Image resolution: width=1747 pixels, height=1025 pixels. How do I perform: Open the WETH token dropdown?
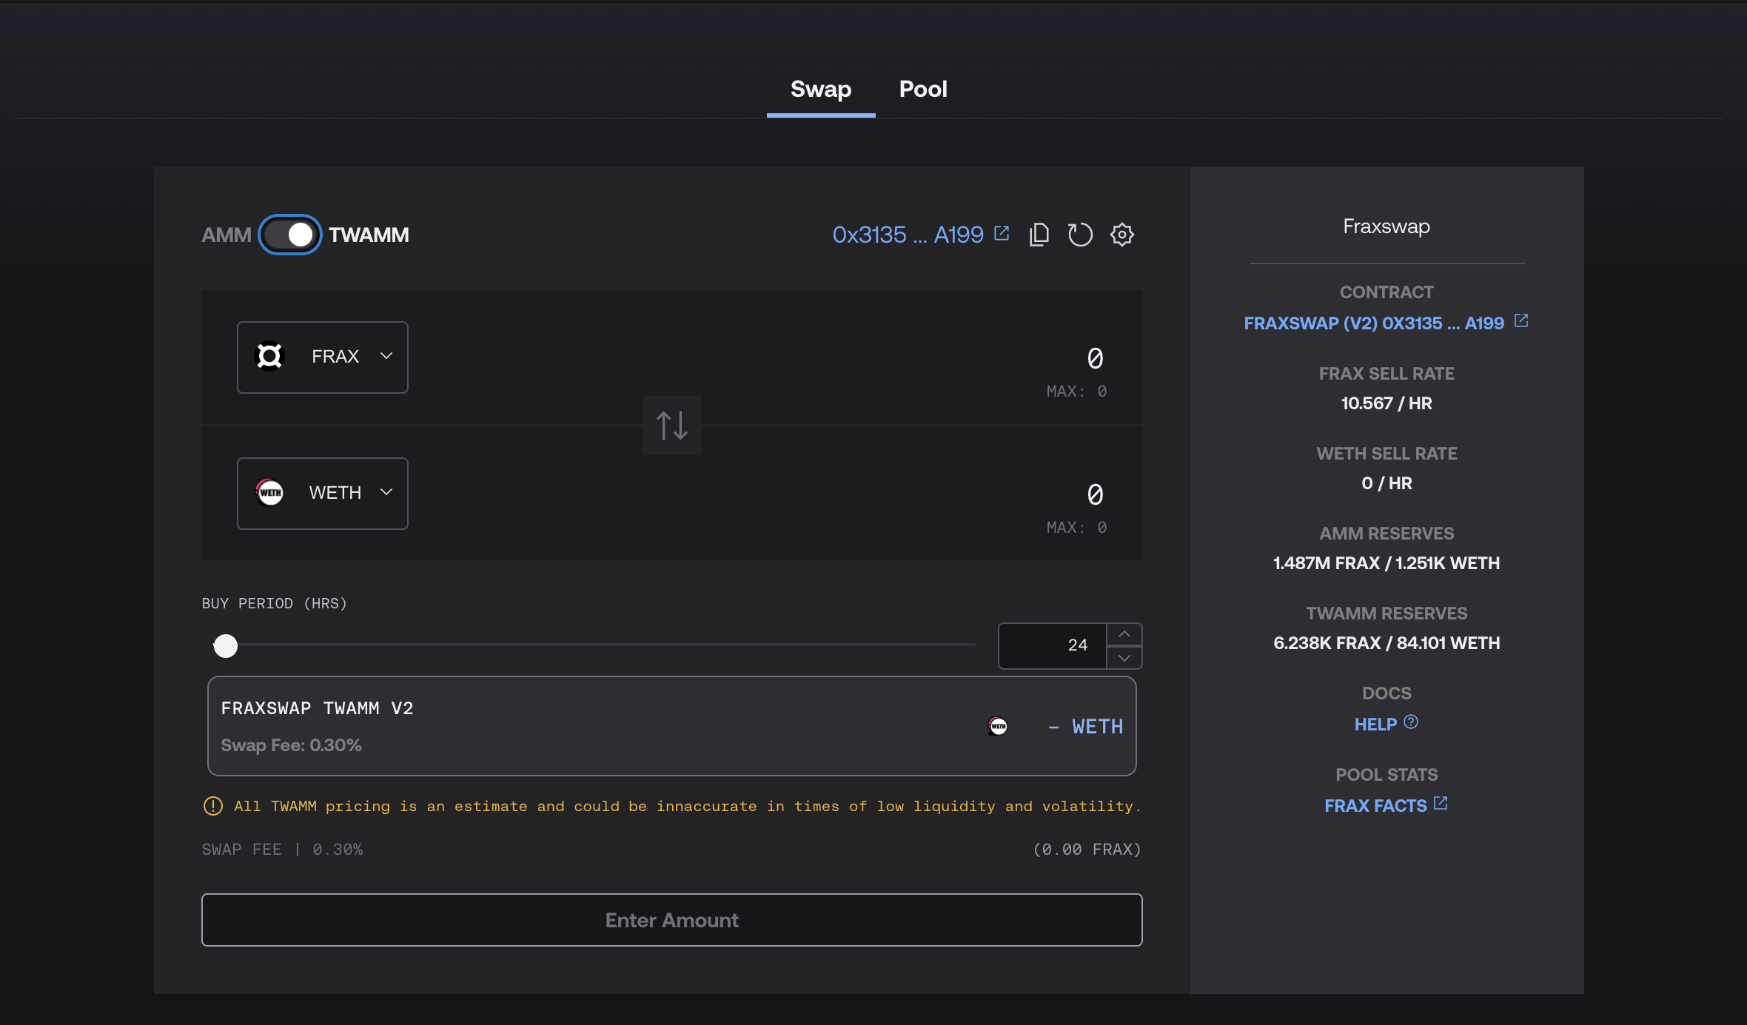point(323,493)
